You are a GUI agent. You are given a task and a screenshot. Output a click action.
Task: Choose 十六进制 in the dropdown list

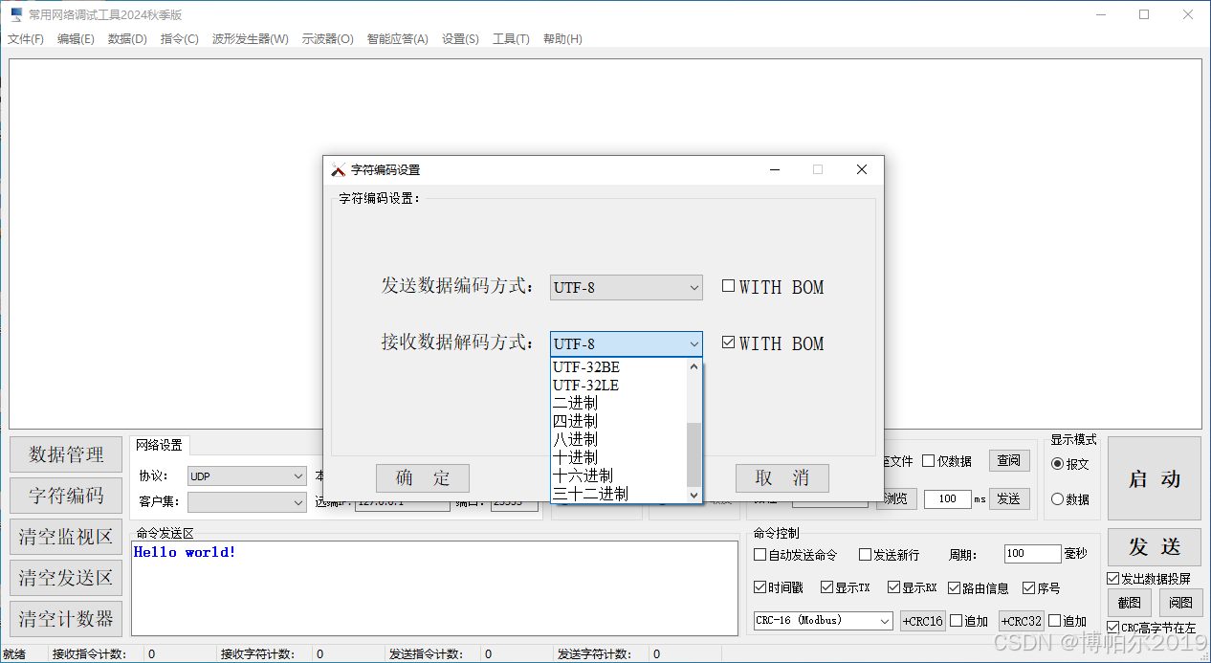pyautogui.click(x=619, y=476)
